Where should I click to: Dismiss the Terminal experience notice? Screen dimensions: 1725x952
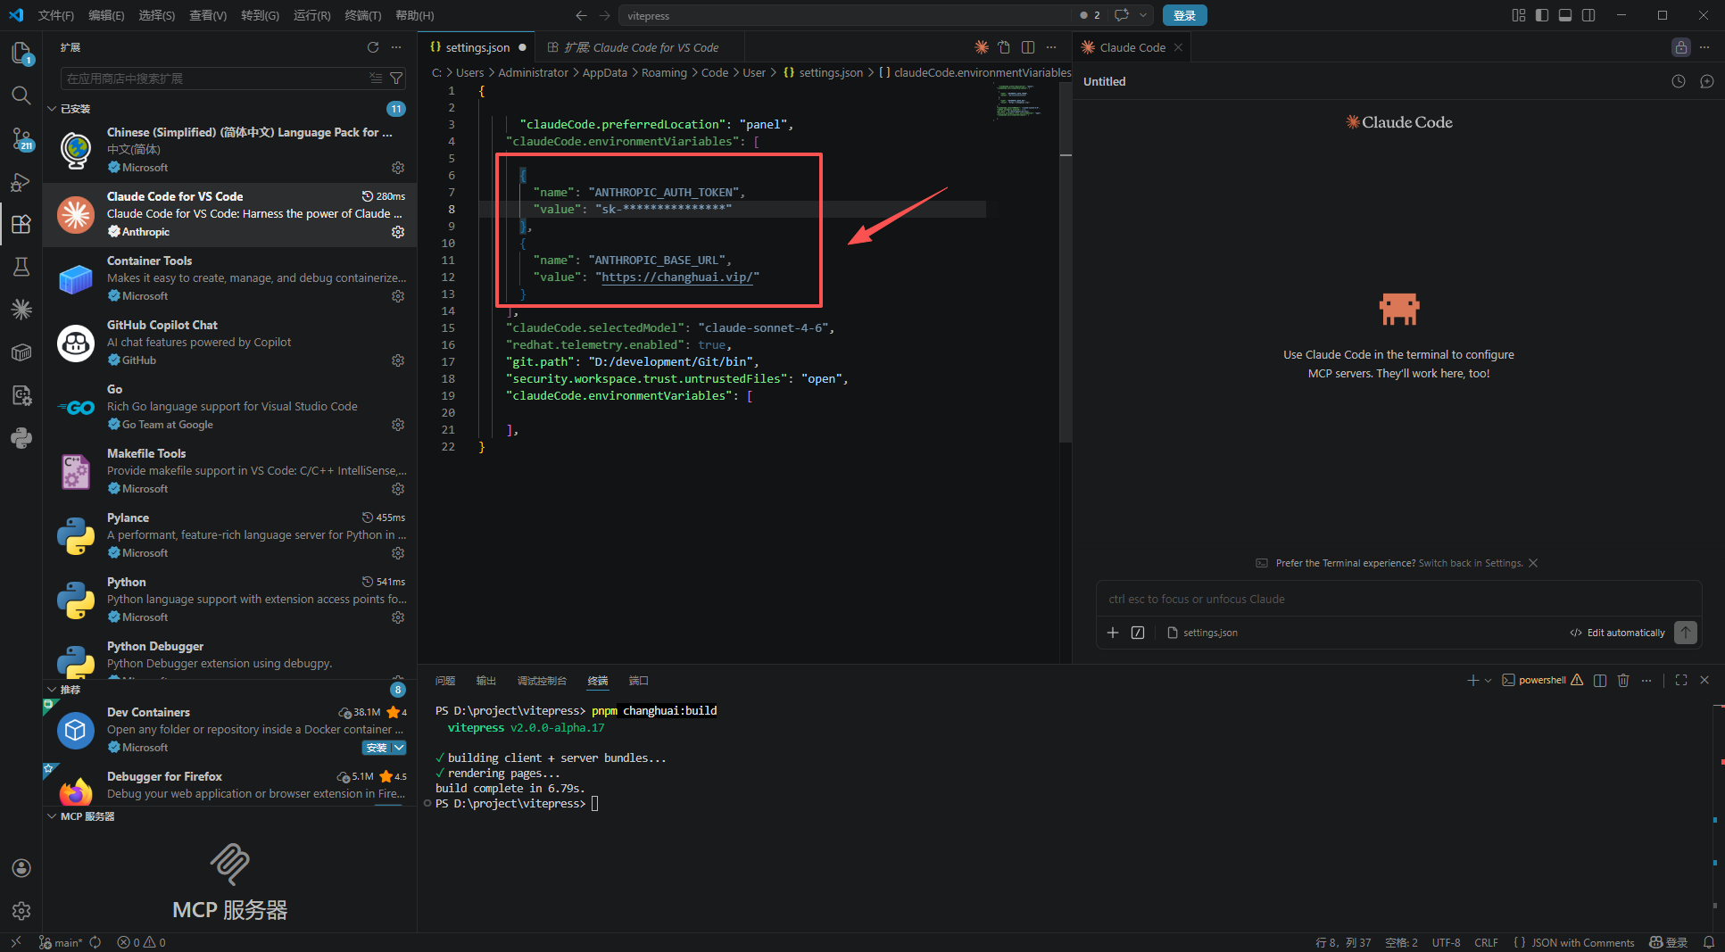click(1533, 563)
